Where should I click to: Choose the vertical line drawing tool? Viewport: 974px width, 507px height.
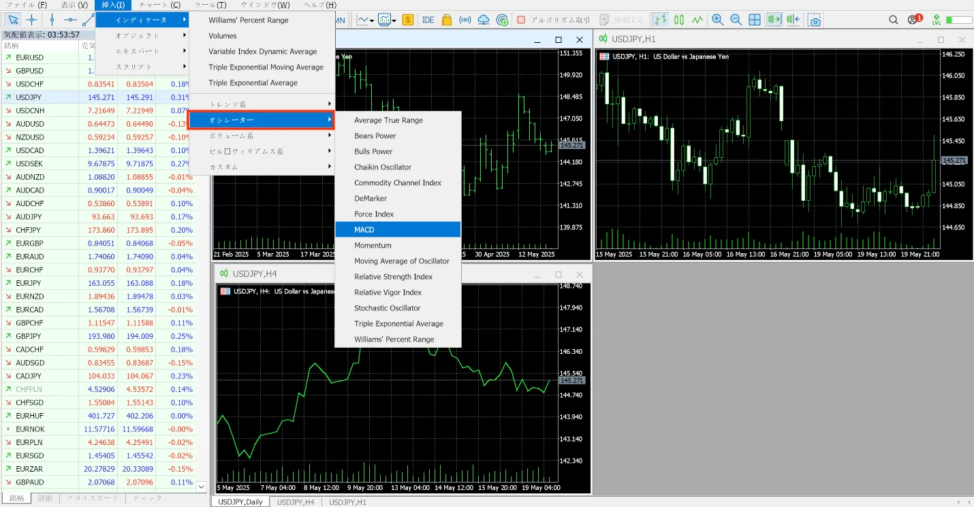52,20
